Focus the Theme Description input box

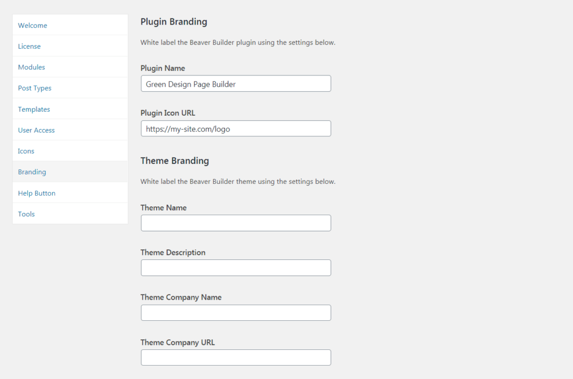pyautogui.click(x=236, y=267)
